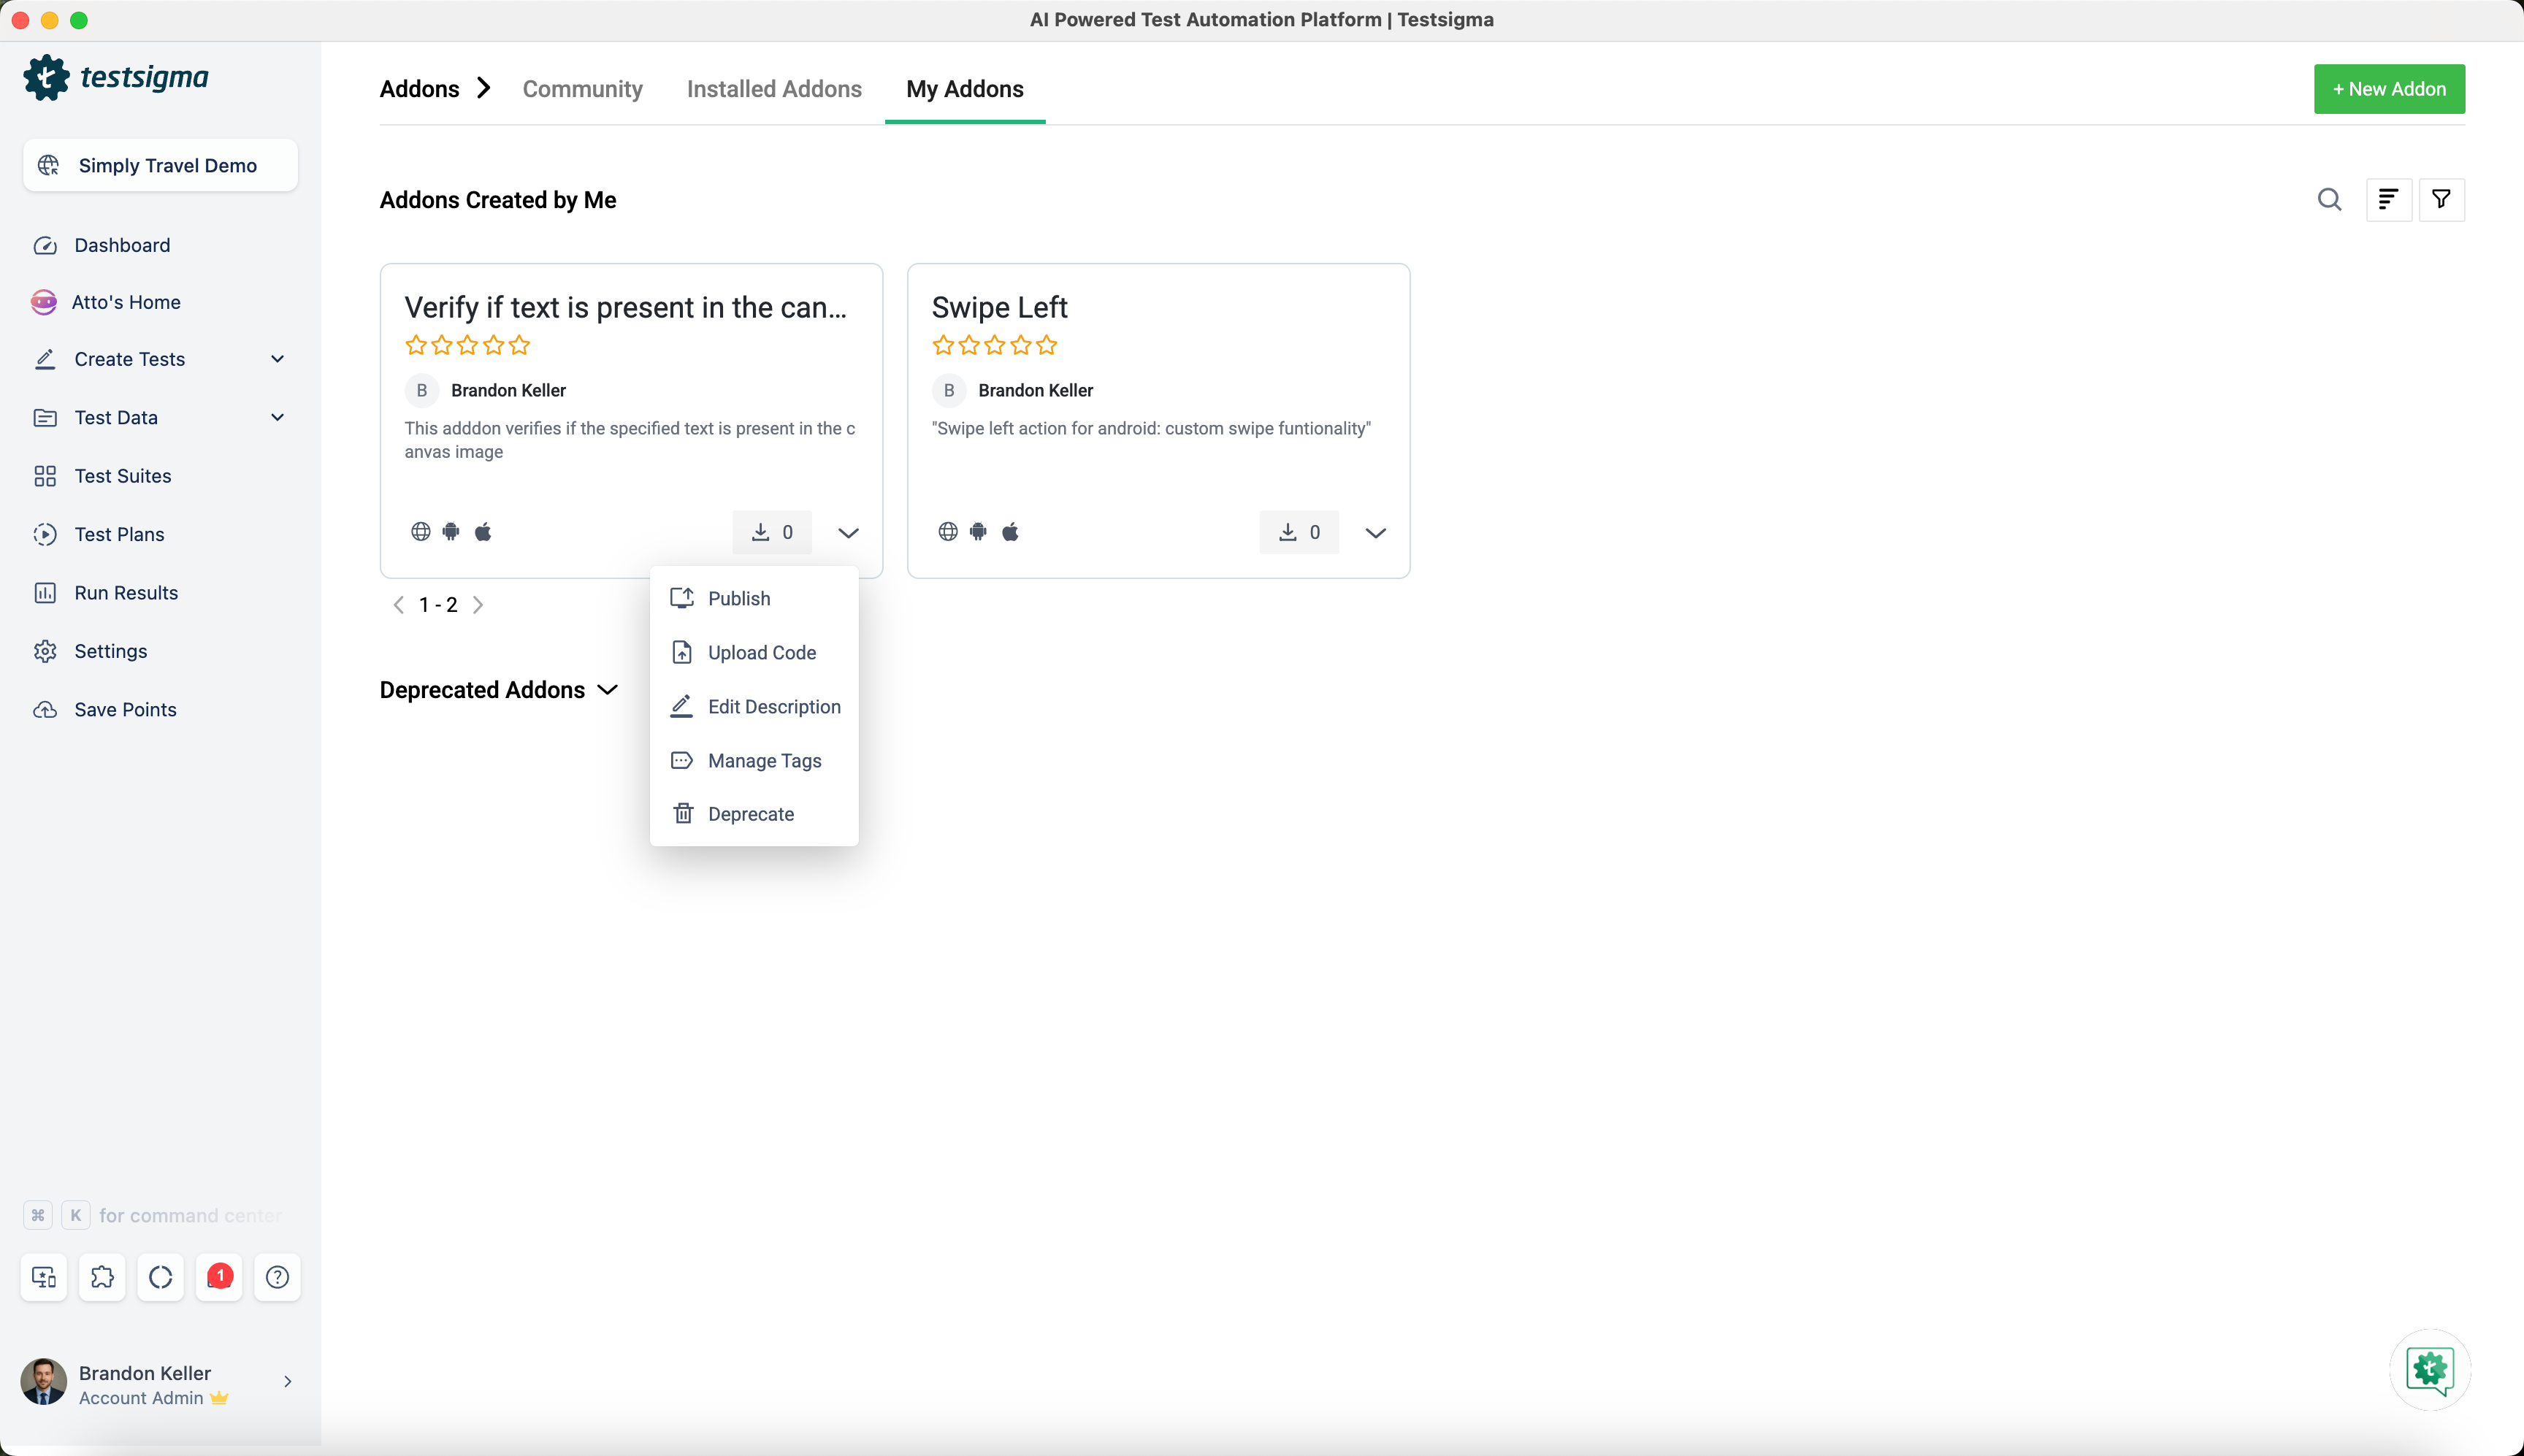Expand the Test Data sidebar menu
2524x1456 pixels.
[277, 417]
